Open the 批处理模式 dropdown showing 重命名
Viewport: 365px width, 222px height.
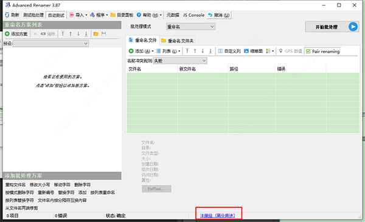click(x=190, y=27)
